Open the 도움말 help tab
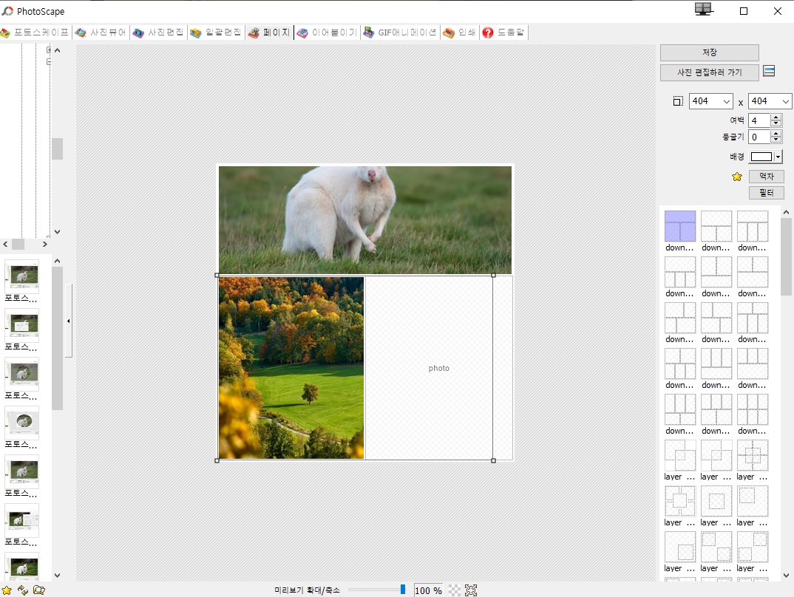The image size is (794, 597). [503, 33]
